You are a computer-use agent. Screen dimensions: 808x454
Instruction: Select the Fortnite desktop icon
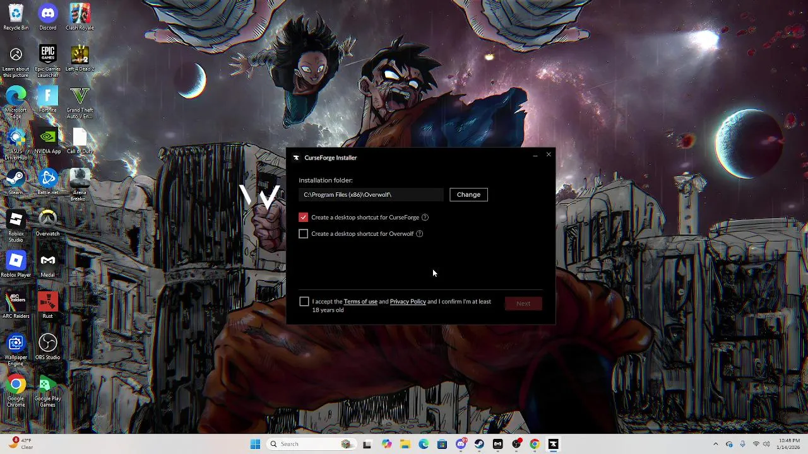[x=48, y=100]
